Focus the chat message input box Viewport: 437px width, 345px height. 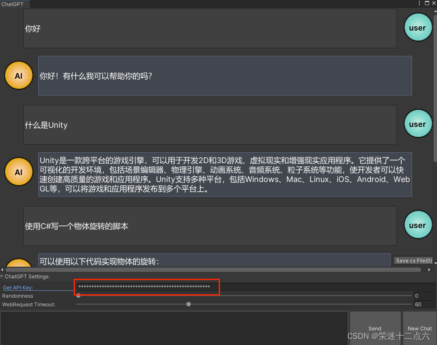coord(174,328)
